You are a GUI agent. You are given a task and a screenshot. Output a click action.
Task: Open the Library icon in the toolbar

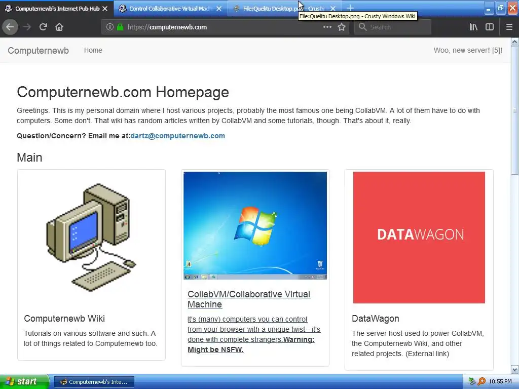click(x=473, y=27)
